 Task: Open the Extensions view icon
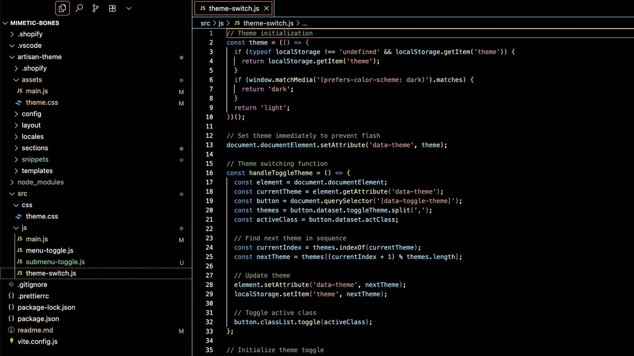tap(112, 8)
